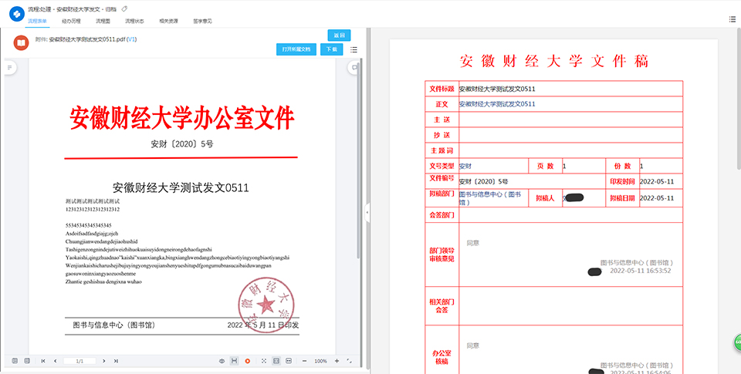The width and height of the screenshot is (741, 374).
Task: Go to last page in PDF viewer
Action: [116, 361]
